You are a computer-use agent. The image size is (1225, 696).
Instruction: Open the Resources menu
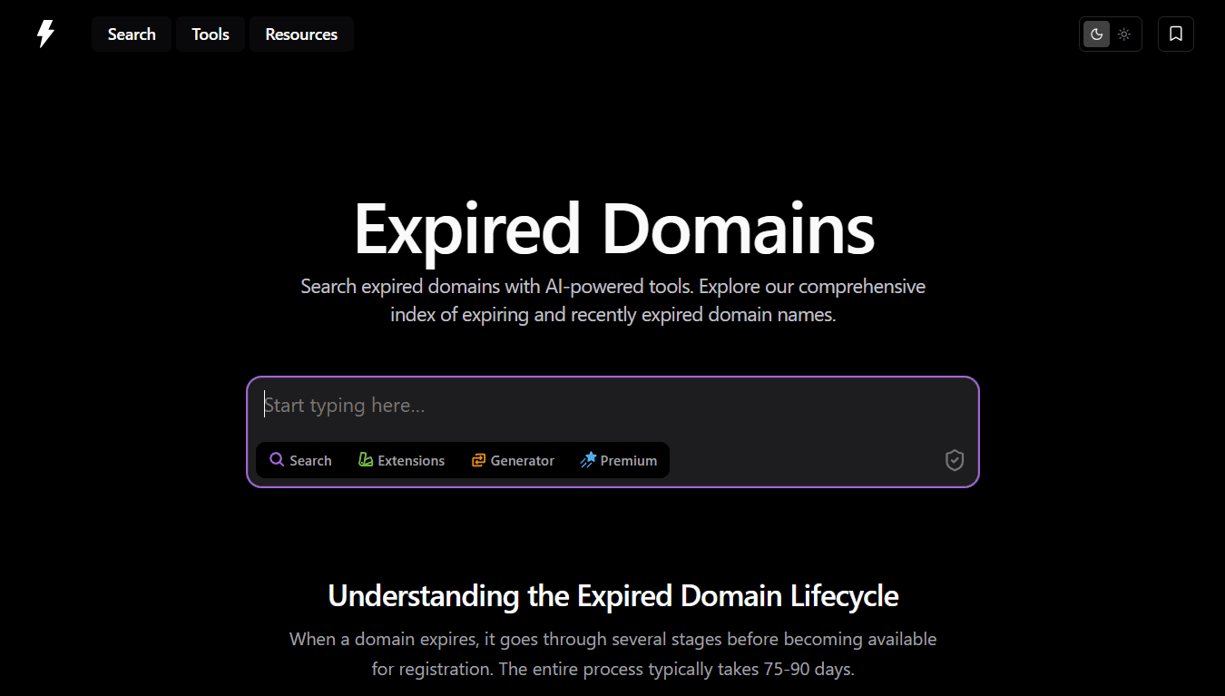coord(301,34)
